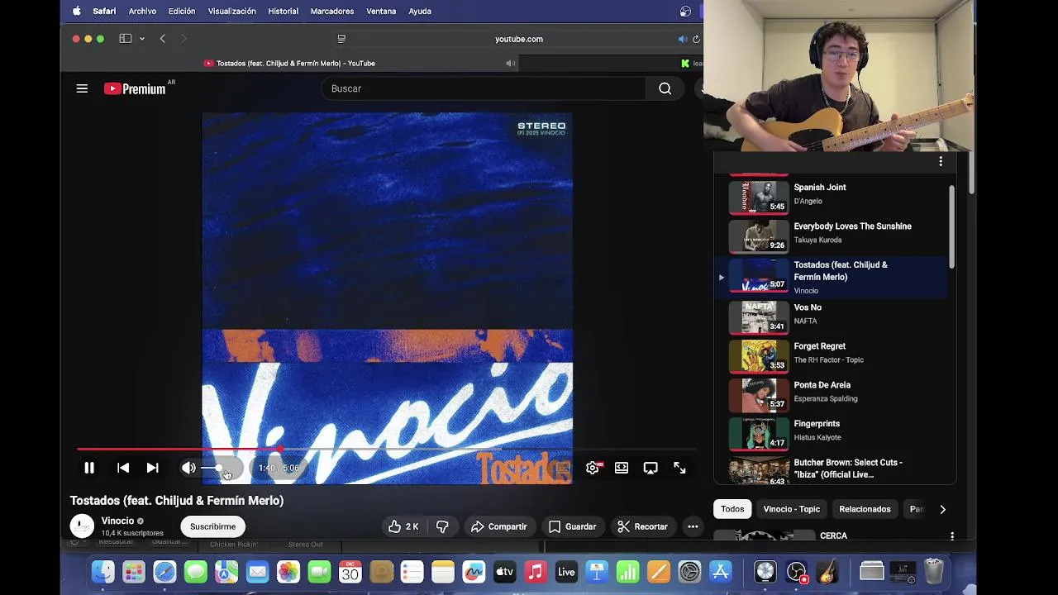Viewport: 1058px width, 595px height.
Task: Go back with Safari back arrow
Action: (163, 39)
